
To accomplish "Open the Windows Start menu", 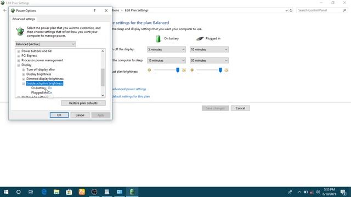I will click(x=6, y=192).
